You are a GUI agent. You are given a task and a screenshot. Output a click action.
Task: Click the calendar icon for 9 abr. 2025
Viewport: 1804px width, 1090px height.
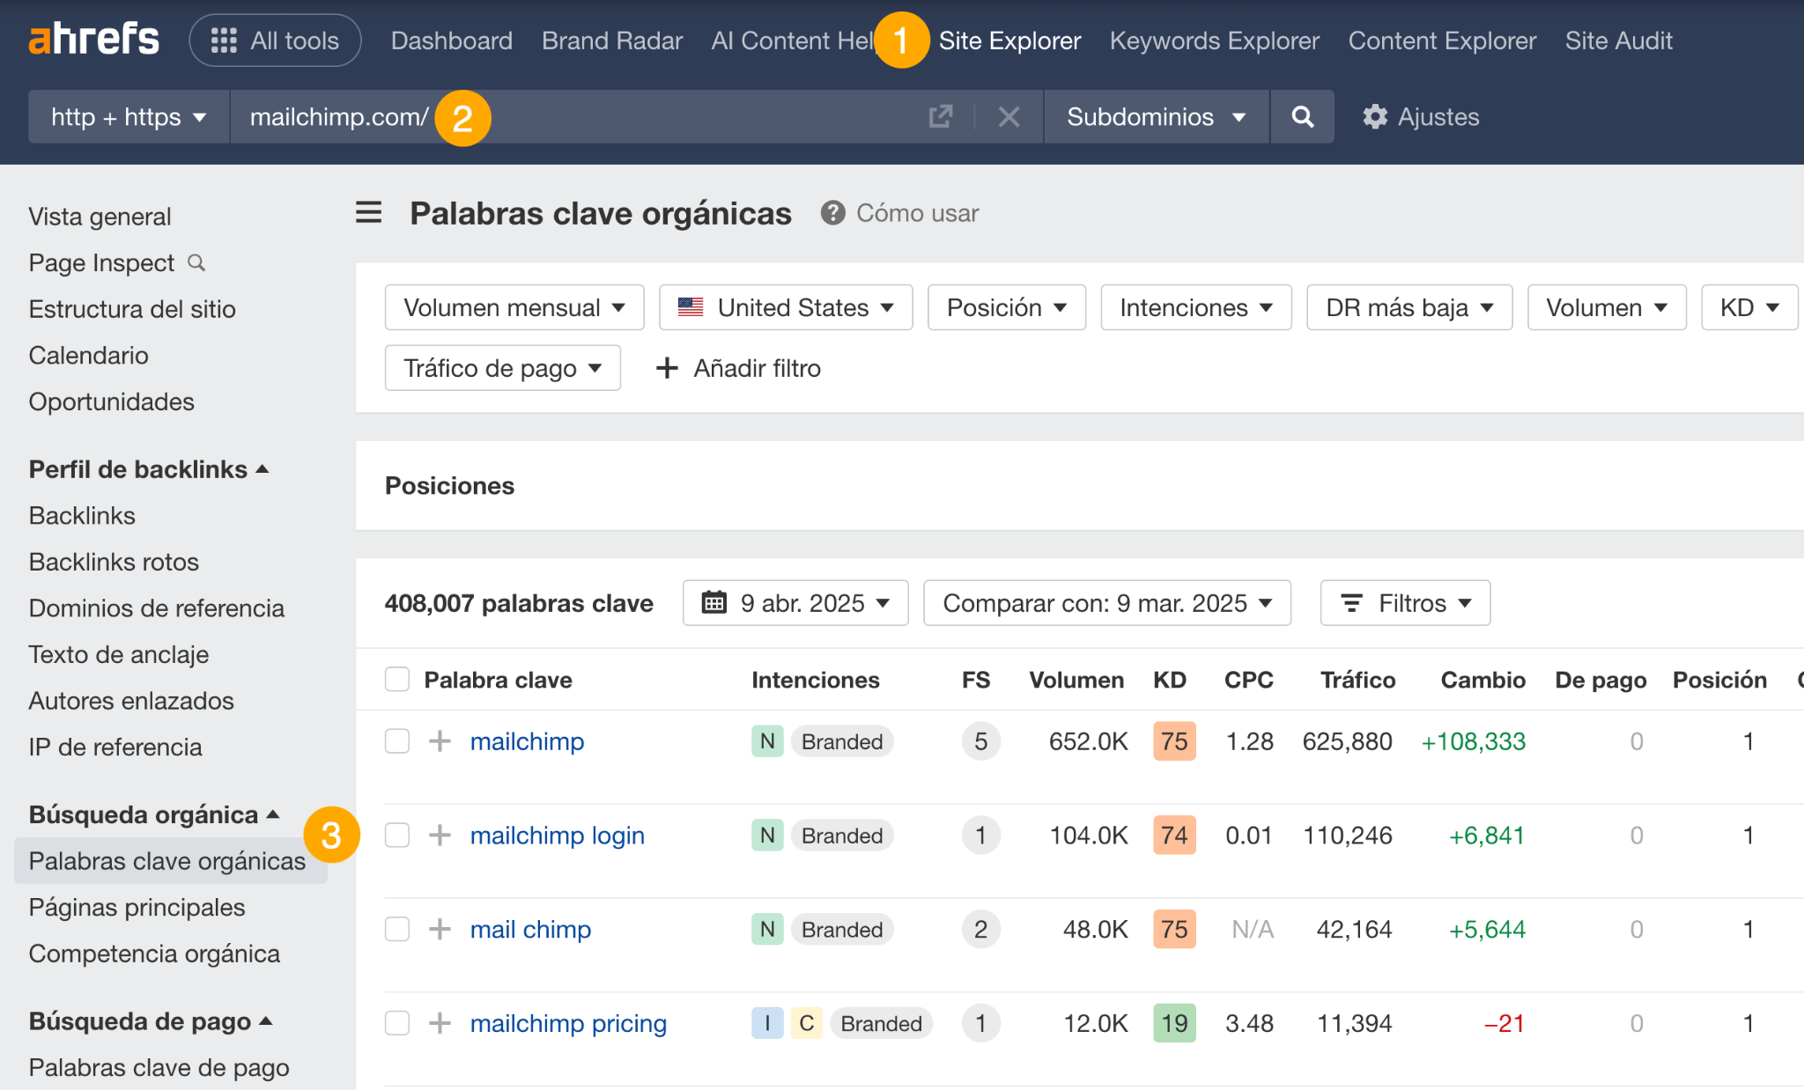[x=713, y=602]
